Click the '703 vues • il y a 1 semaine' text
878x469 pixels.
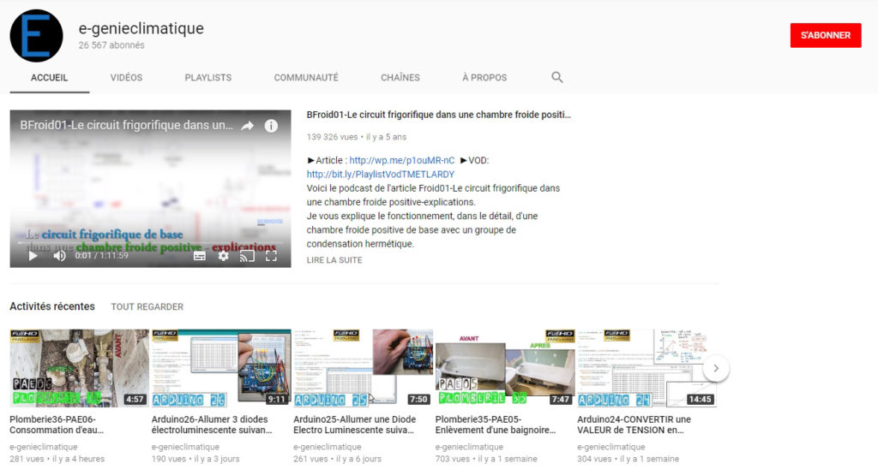pyautogui.click(x=486, y=459)
